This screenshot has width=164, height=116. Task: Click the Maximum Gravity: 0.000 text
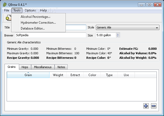click(23, 53)
